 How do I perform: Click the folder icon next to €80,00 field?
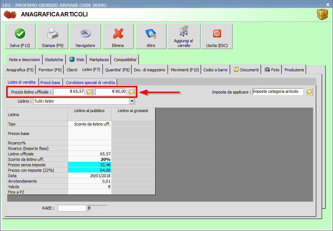pyautogui.click(x=131, y=92)
